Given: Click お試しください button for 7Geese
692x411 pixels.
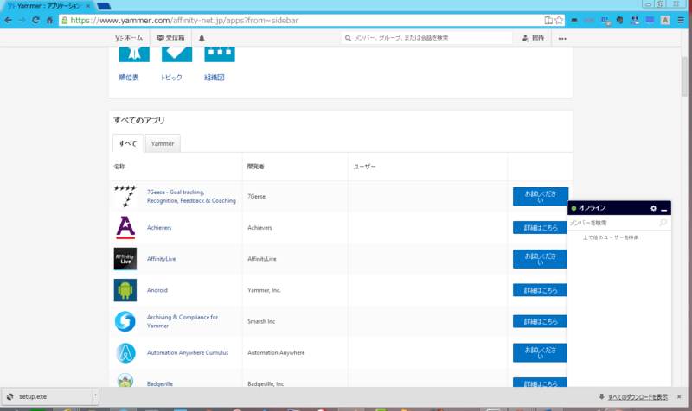Looking at the screenshot, I should point(540,197).
